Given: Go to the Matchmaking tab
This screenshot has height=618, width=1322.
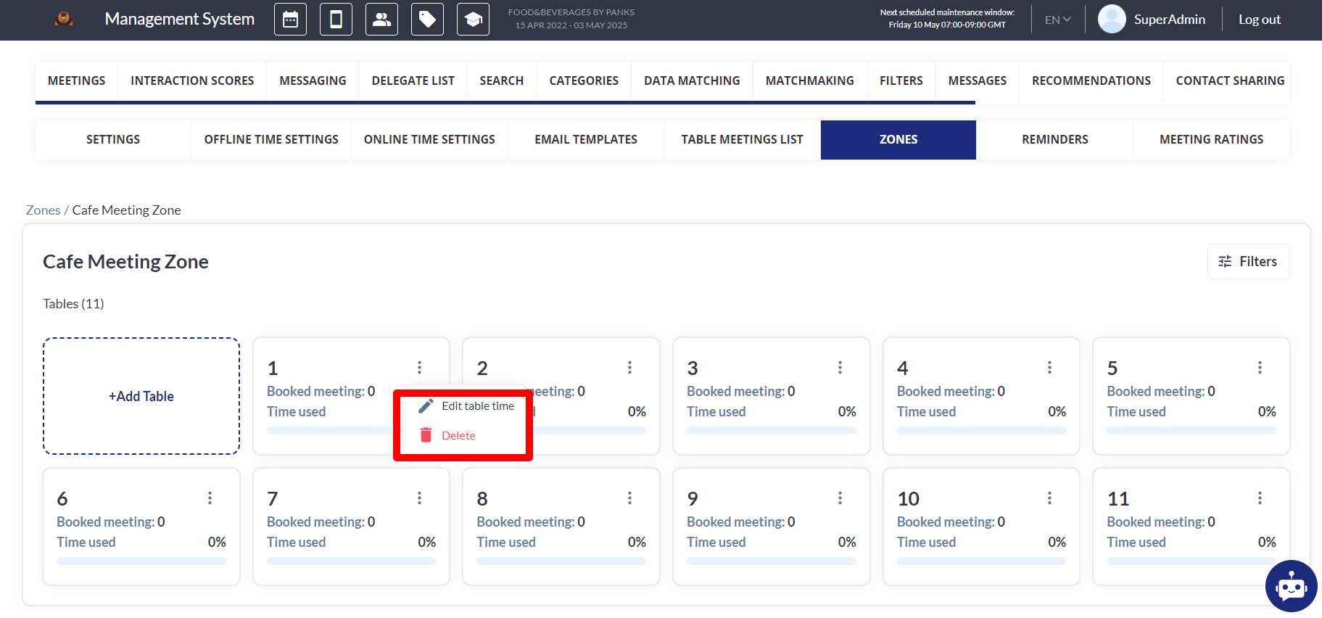Looking at the screenshot, I should [809, 81].
